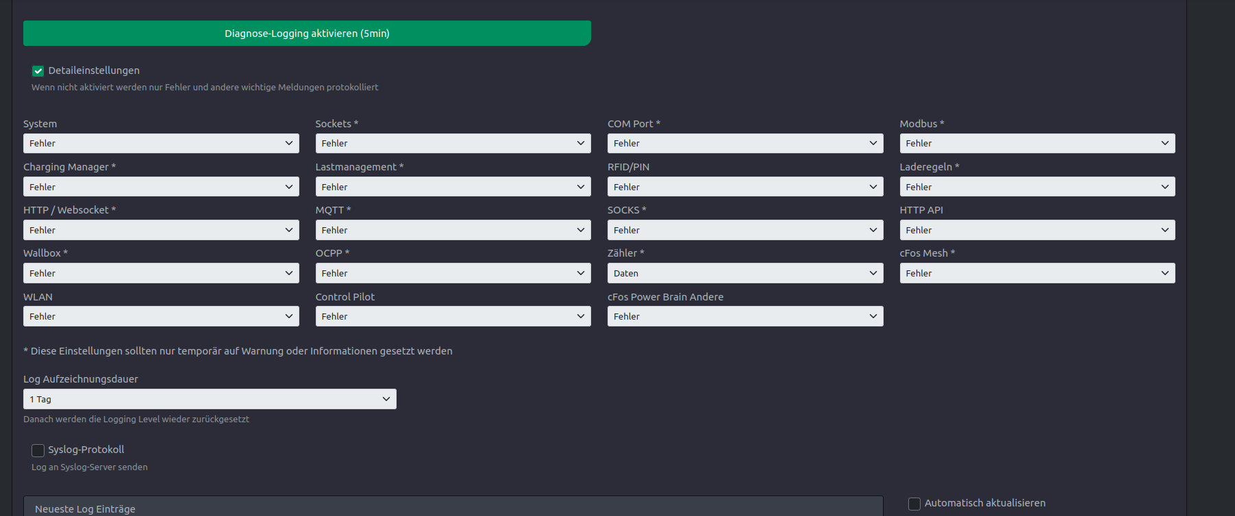Open the Sockets log level dropdown

click(453, 144)
